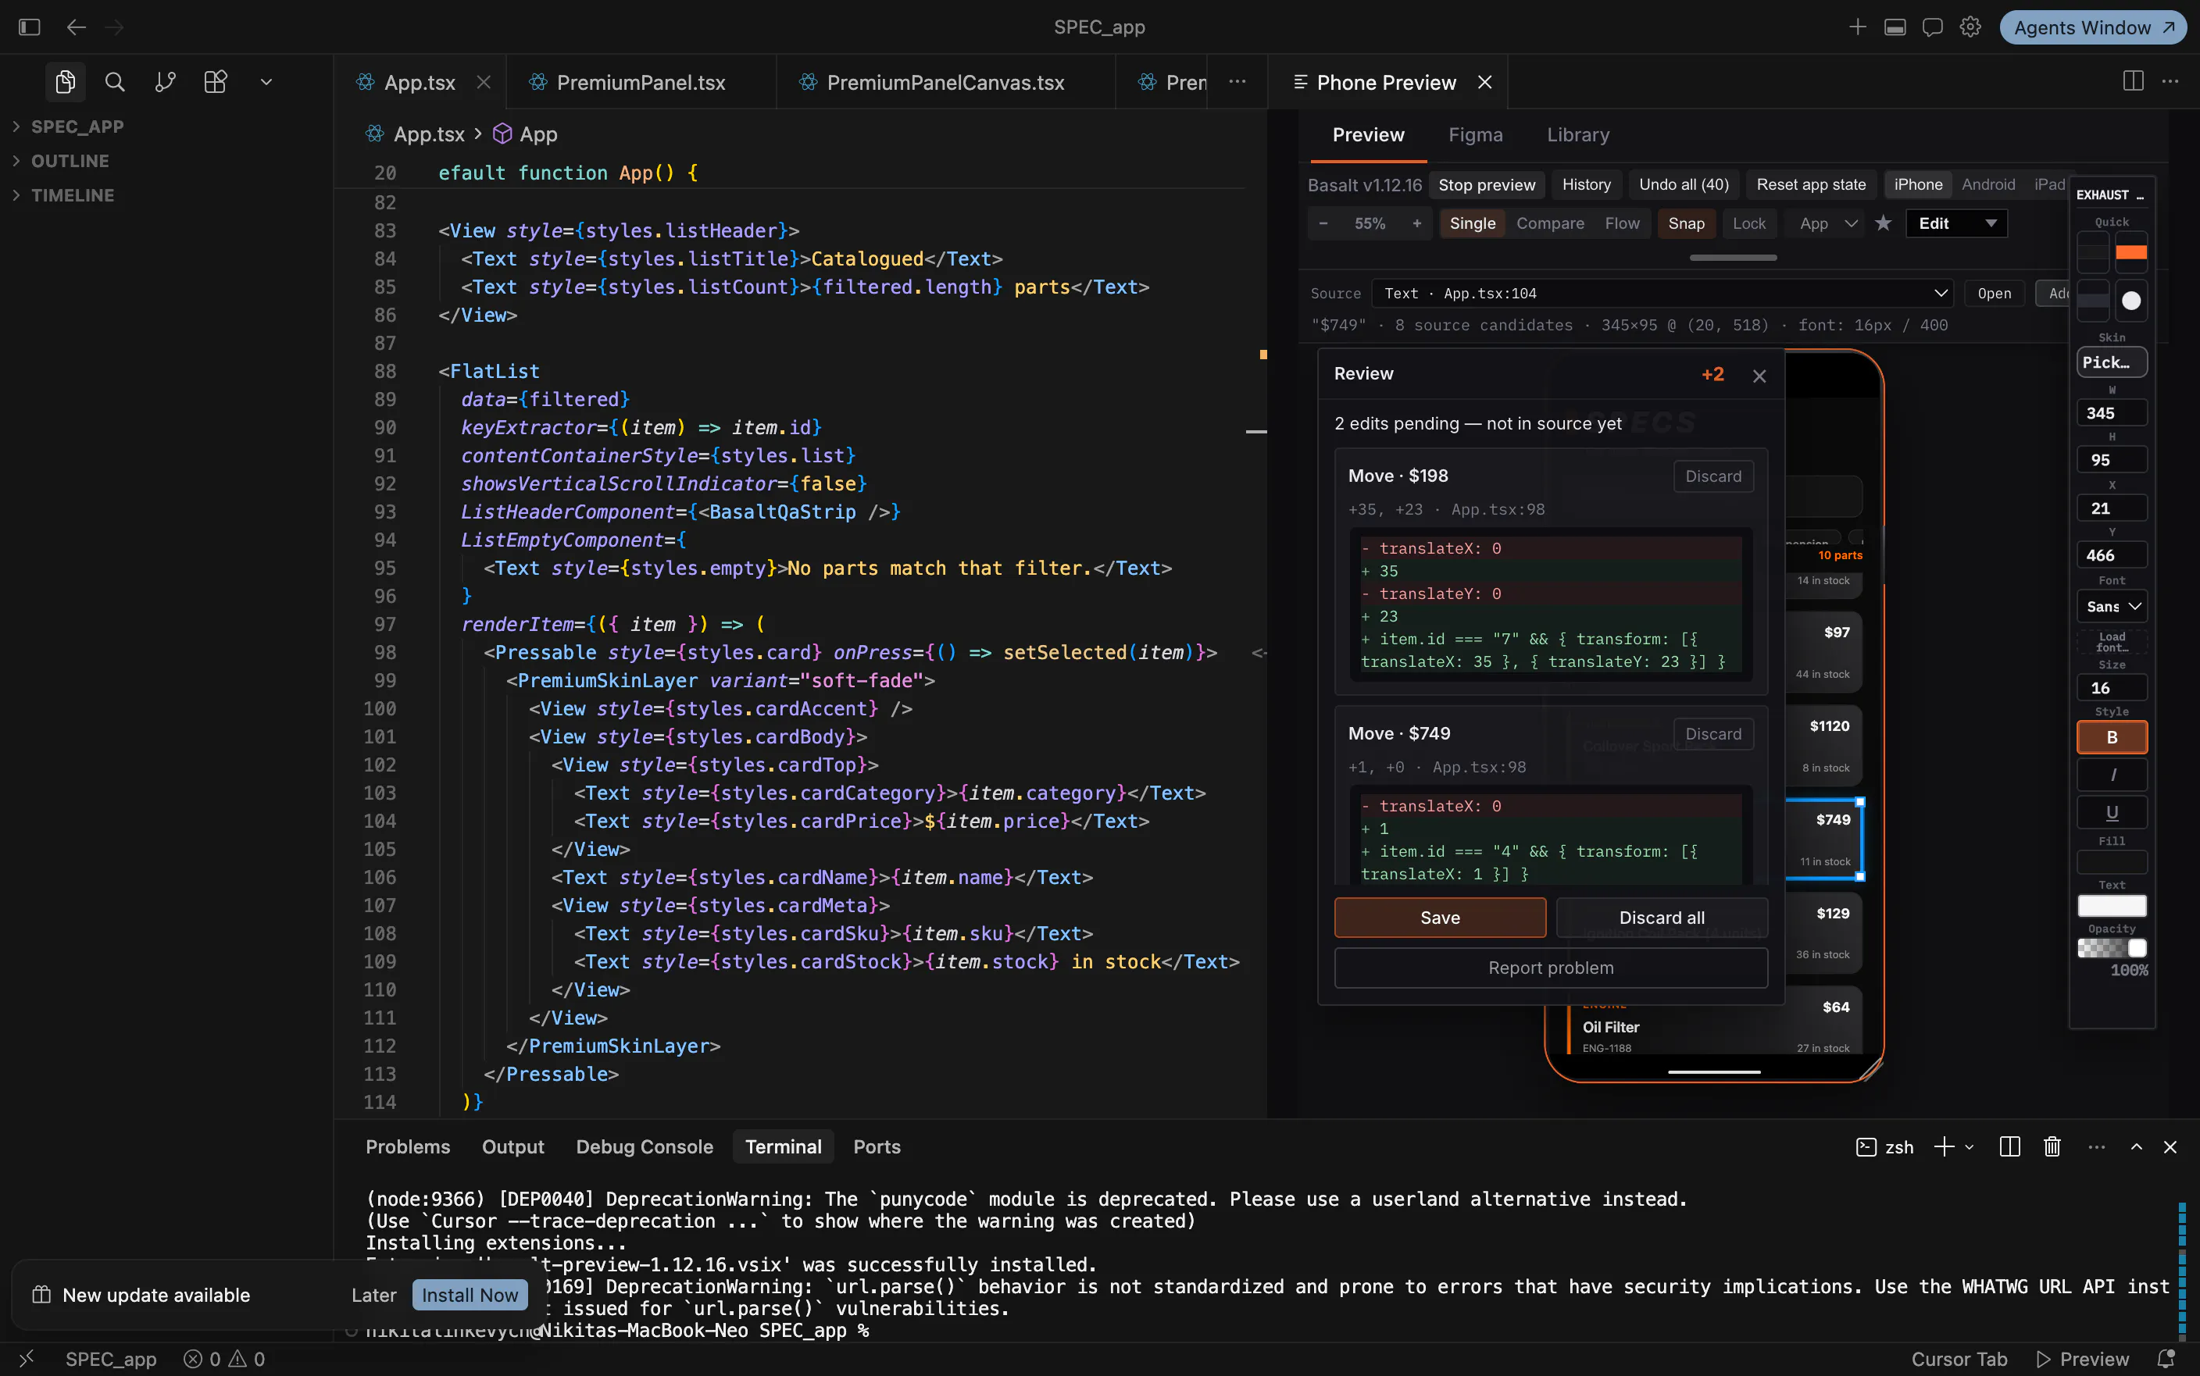Open the Sans font dropdown
Image resolution: width=2200 pixels, height=1376 pixels.
(x=2112, y=606)
